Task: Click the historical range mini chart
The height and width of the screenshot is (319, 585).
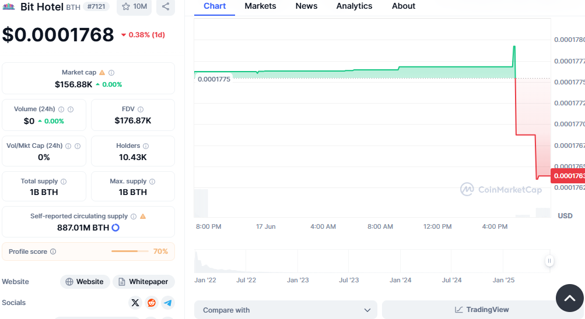Action: coord(372,261)
